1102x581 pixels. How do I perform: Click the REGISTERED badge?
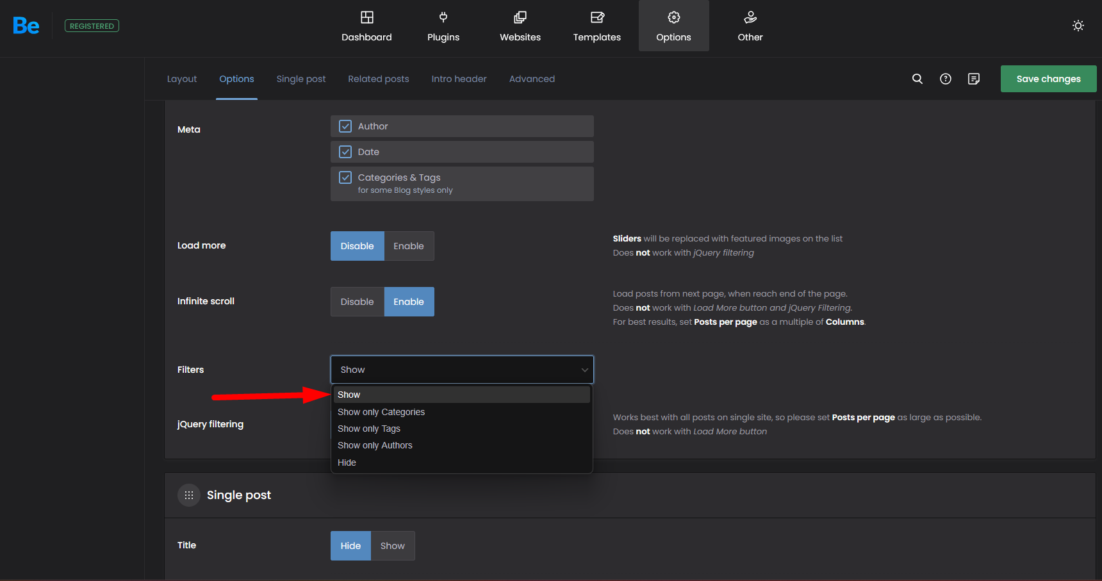92,26
